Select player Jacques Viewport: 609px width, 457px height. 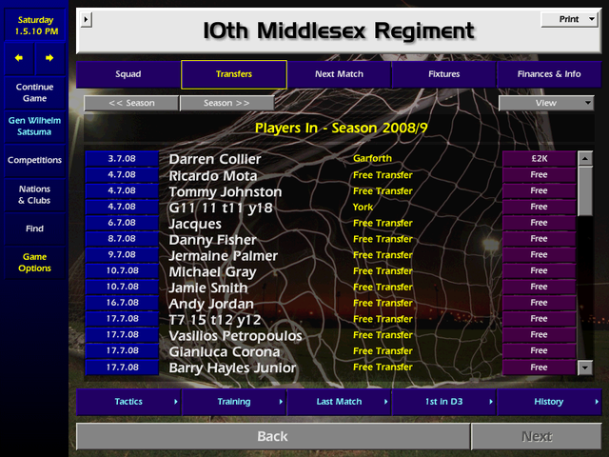click(x=195, y=224)
